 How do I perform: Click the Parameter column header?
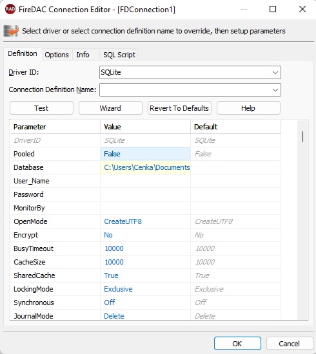(x=55, y=127)
